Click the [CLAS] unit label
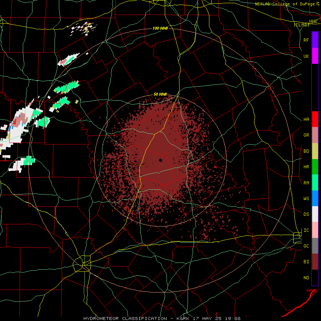This screenshot has width=321, height=321. click(301, 25)
